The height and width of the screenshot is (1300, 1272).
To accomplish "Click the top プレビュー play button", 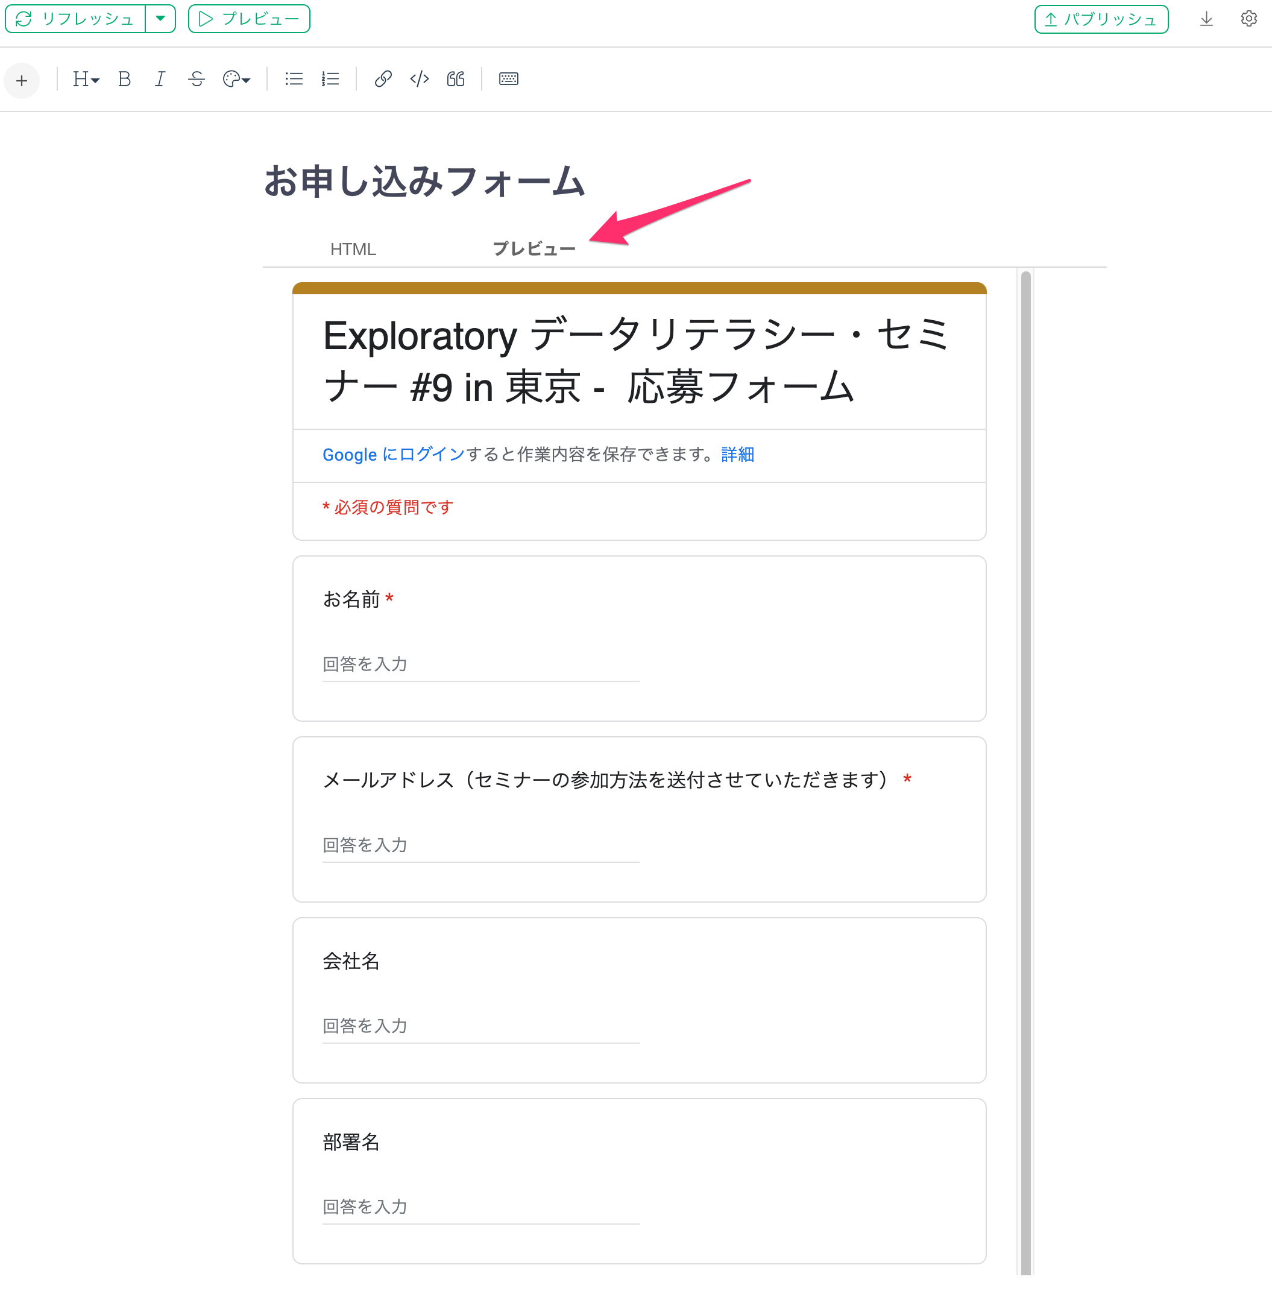I will [249, 19].
